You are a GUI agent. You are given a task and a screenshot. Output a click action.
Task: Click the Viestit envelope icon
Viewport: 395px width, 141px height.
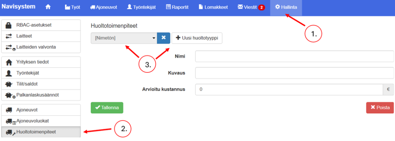pos(240,7)
